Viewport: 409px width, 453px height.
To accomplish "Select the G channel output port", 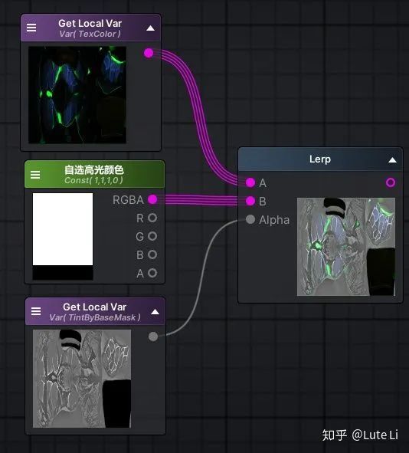I will (x=152, y=236).
